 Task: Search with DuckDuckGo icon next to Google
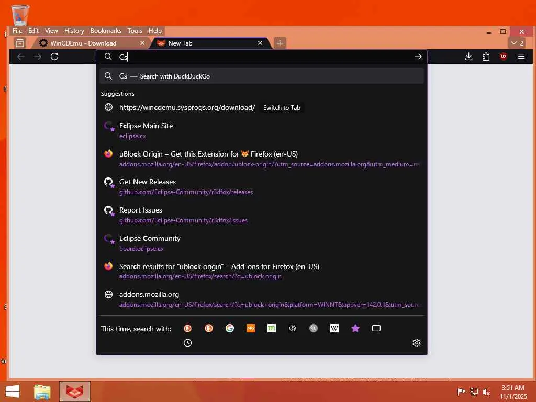pyautogui.click(x=209, y=328)
